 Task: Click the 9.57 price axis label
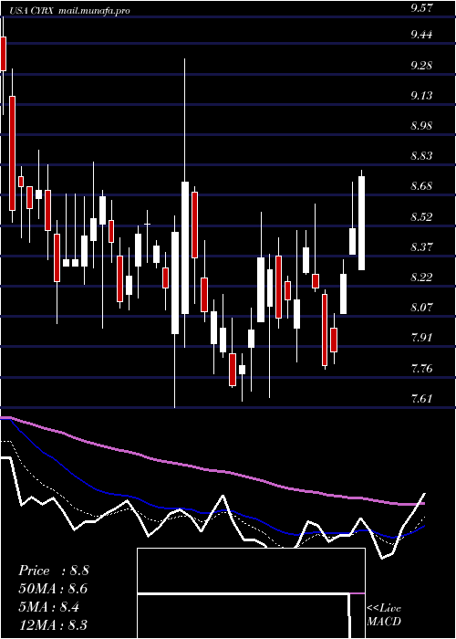coord(421,9)
